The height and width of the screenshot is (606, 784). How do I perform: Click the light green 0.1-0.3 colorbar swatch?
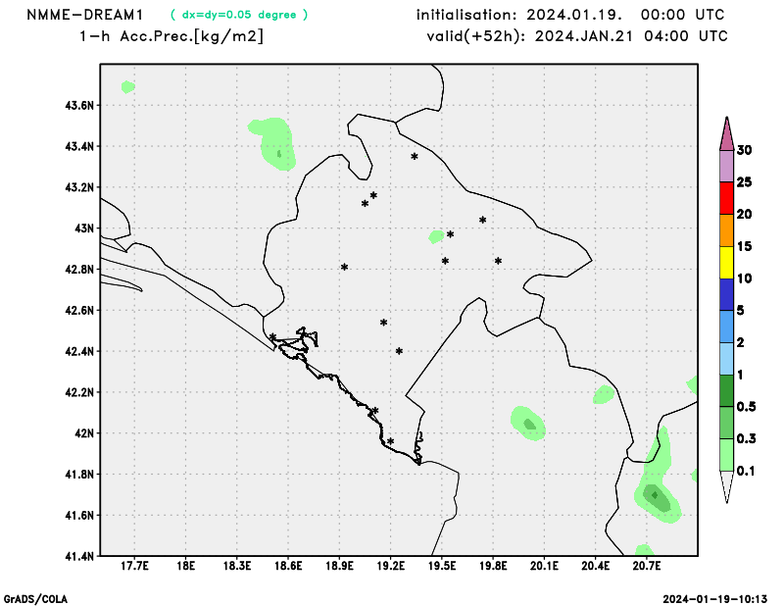point(726,454)
